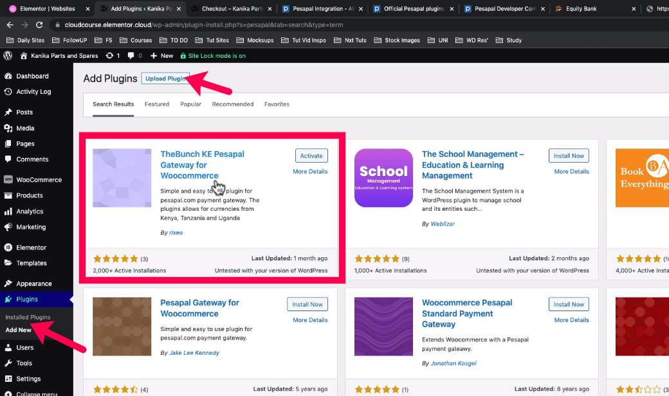Open the New content menu
The height and width of the screenshot is (396, 669).
click(x=161, y=55)
